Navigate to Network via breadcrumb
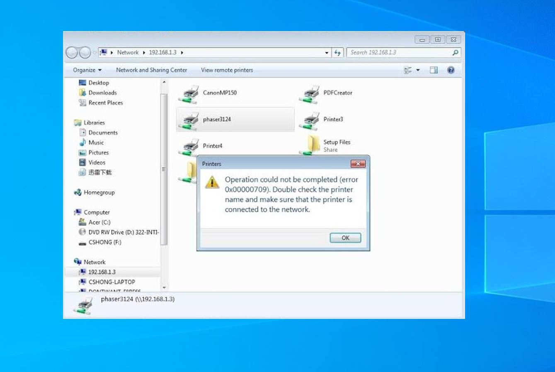 [128, 52]
